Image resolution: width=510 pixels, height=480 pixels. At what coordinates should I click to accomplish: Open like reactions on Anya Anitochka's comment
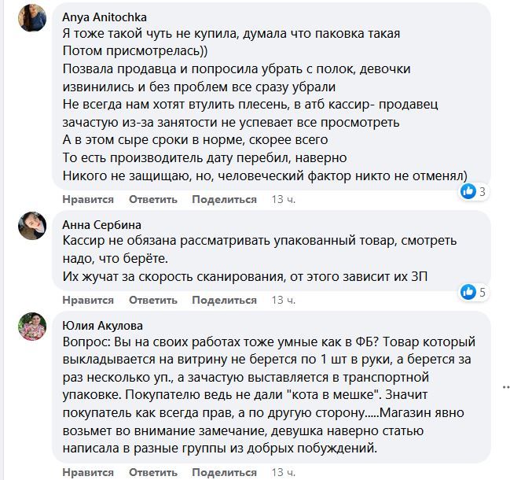pos(475,191)
